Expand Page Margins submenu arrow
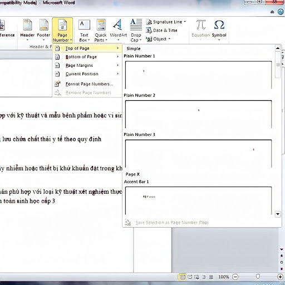The width and height of the screenshot is (285, 285). click(117, 65)
